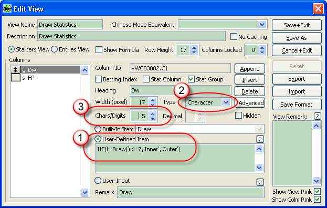Click the formula box scroll-up arrow
This screenshot has height=208, width=327.
(259, 149)
